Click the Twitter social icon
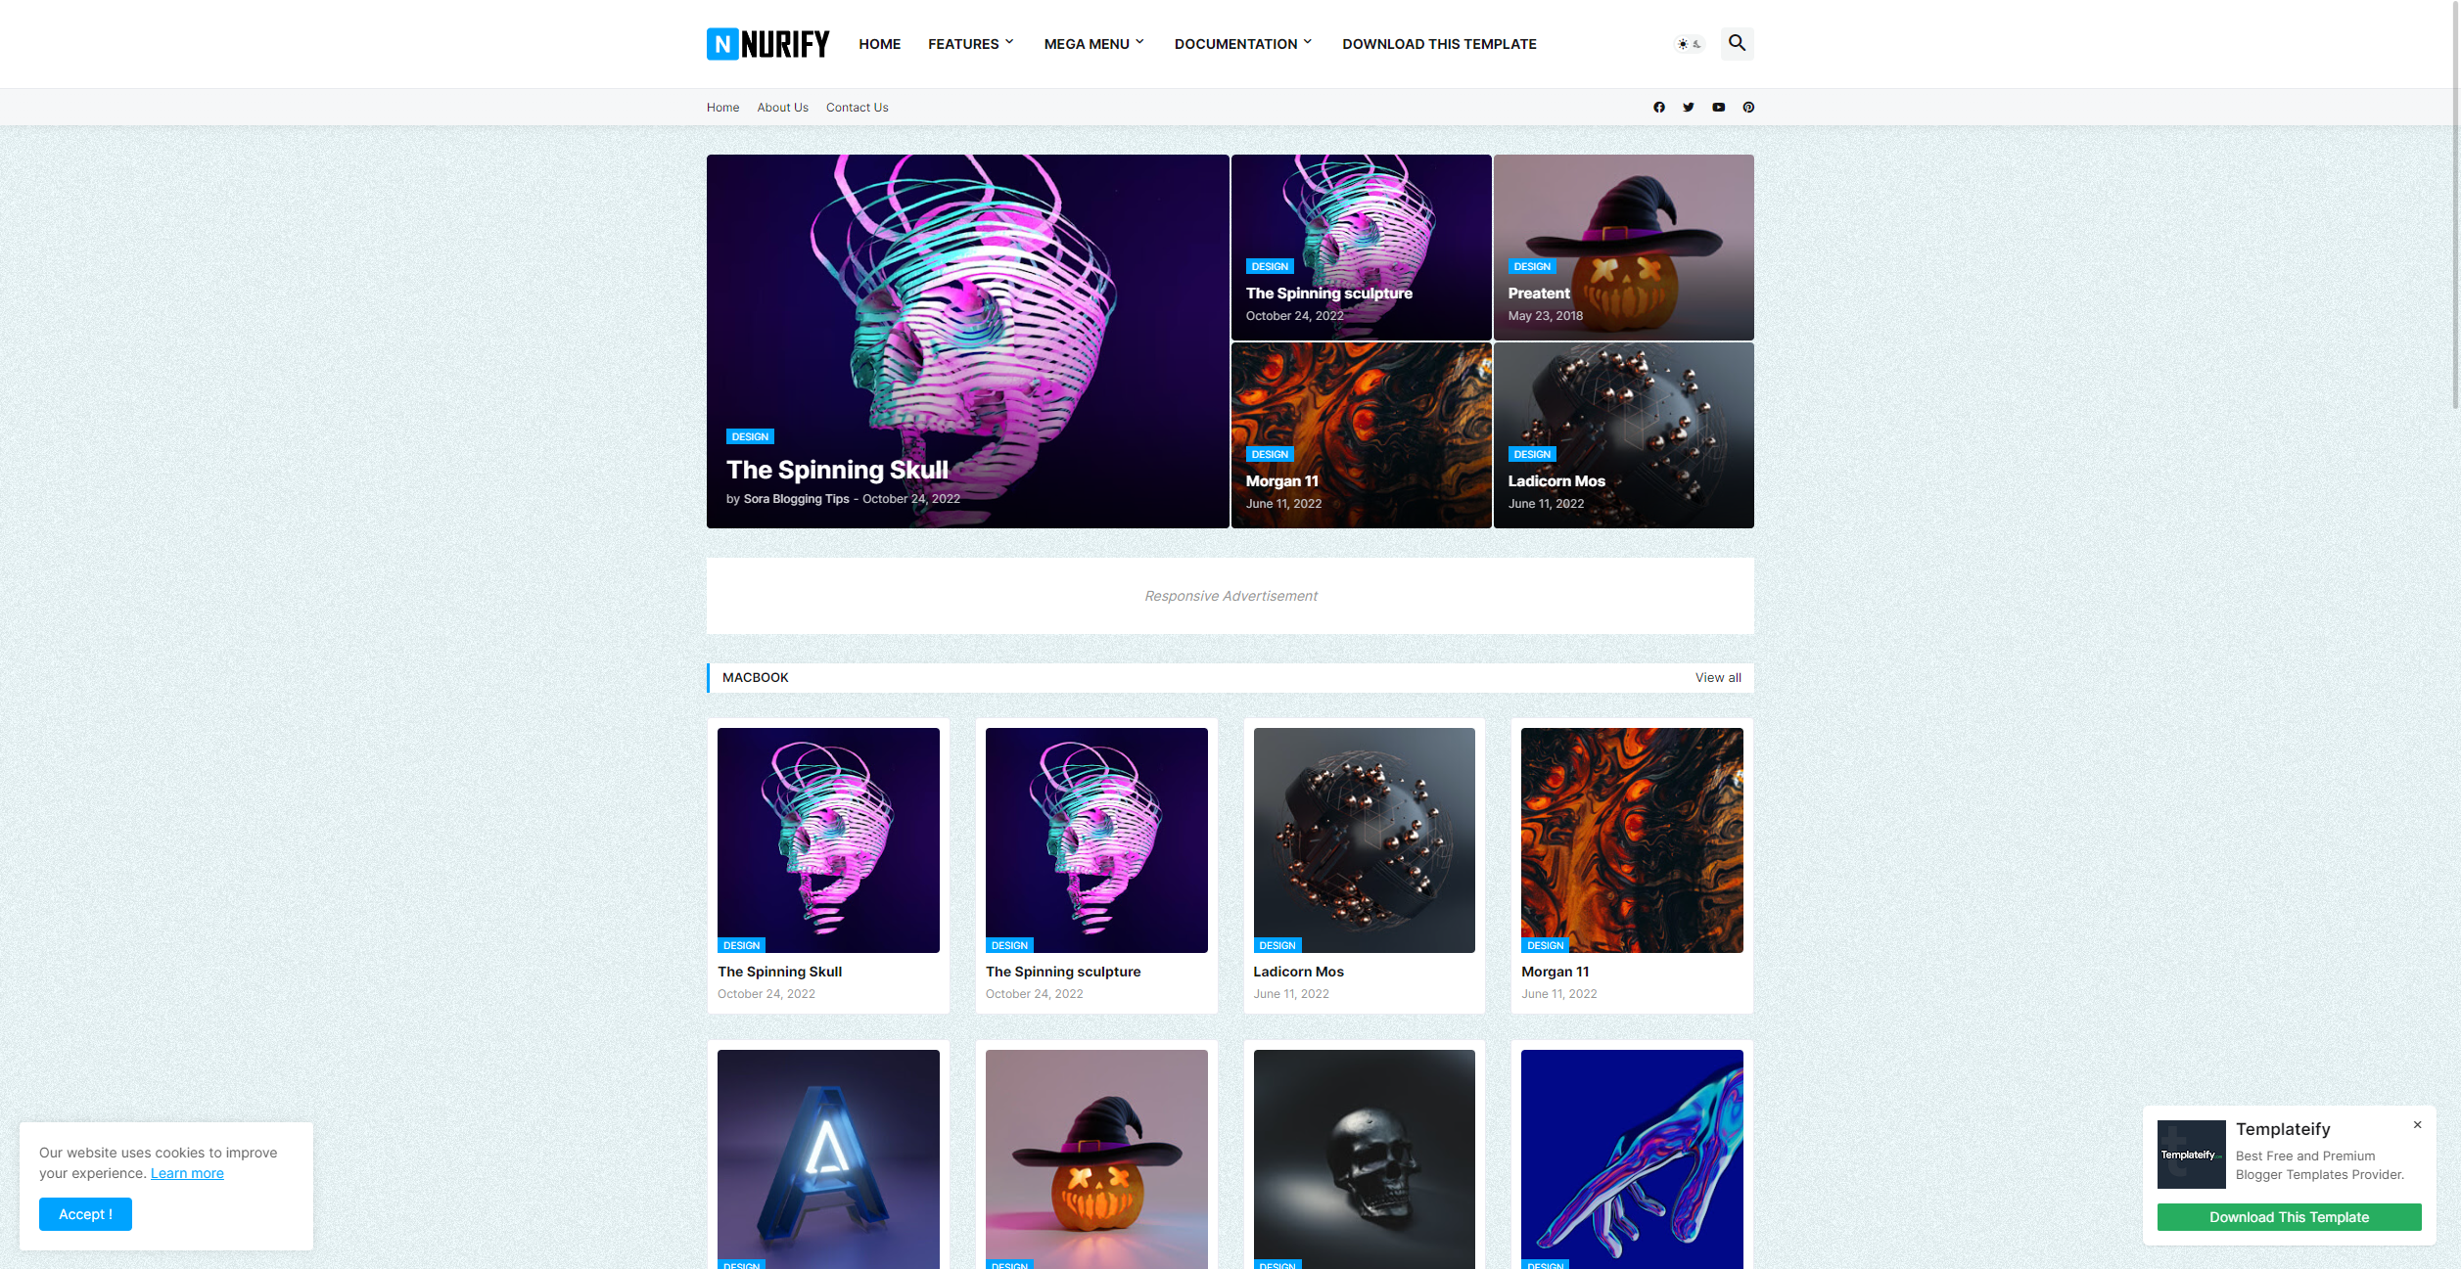Screen dimensions: 2461x1269 1689,107
